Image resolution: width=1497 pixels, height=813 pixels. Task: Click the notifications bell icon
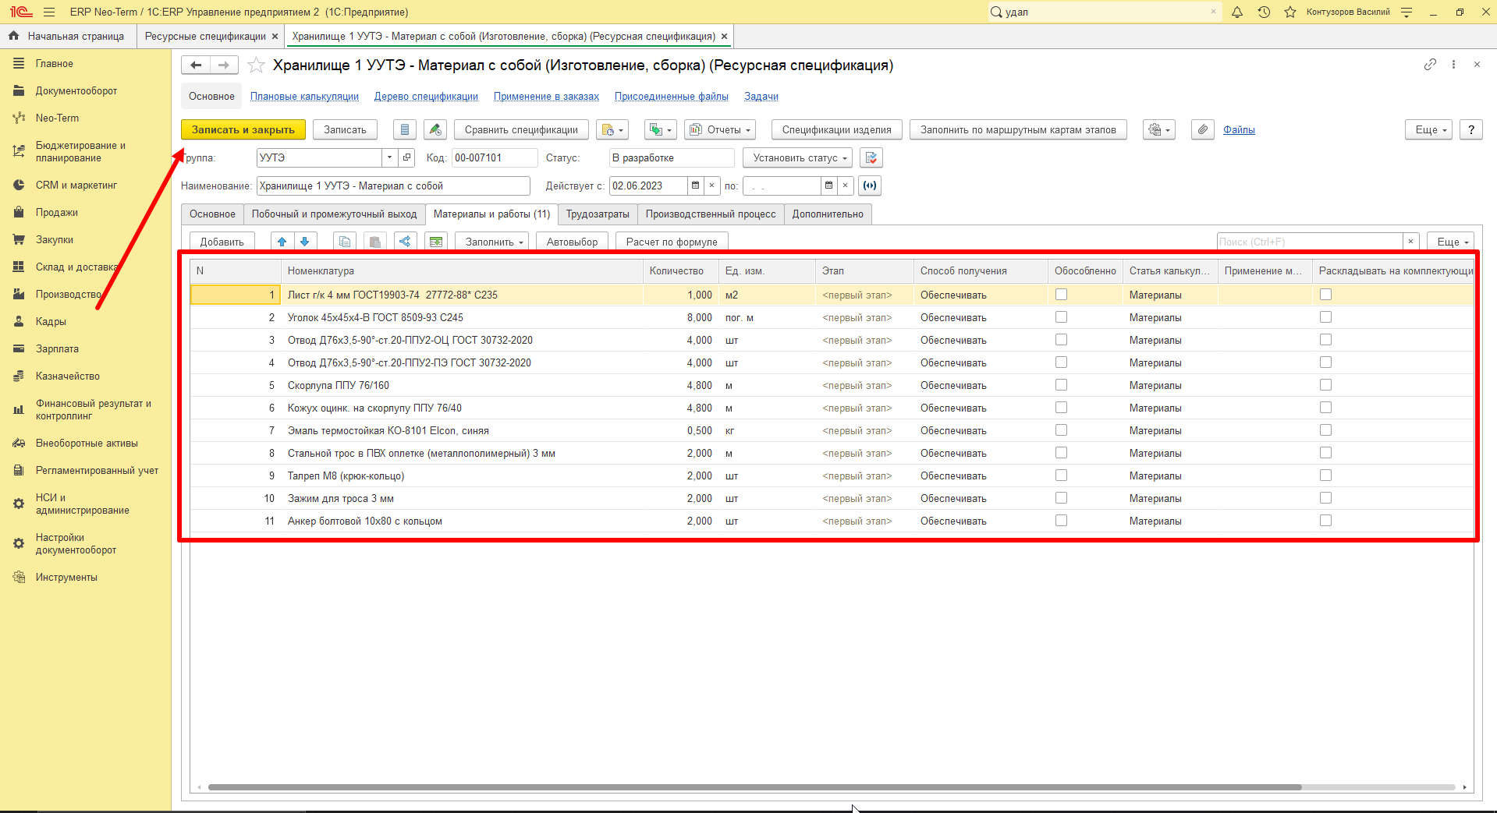tap(1237, 12)
